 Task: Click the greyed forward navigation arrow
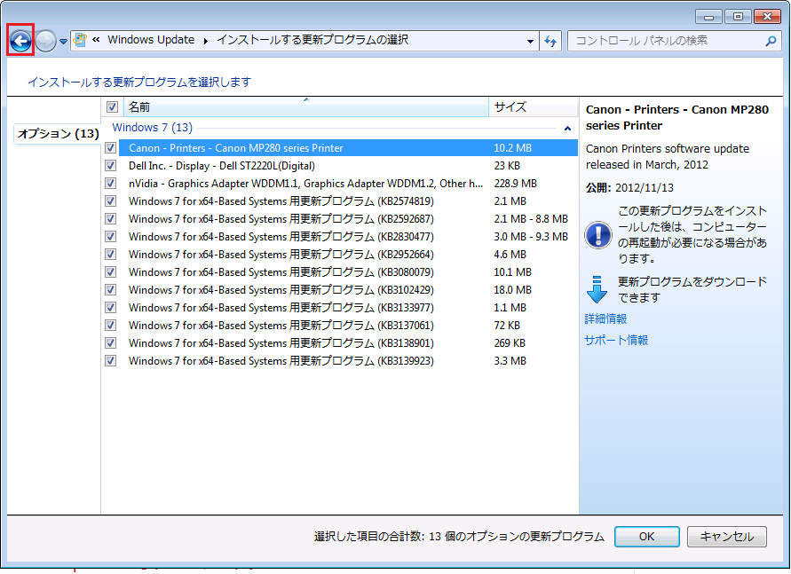click(46, 41)
